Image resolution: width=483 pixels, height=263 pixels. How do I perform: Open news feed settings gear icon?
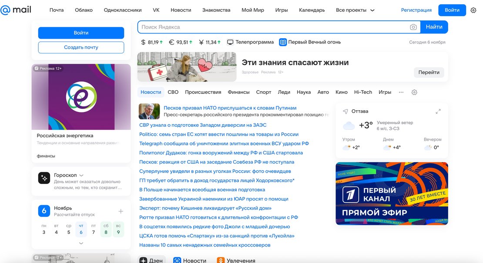[414, 92]
